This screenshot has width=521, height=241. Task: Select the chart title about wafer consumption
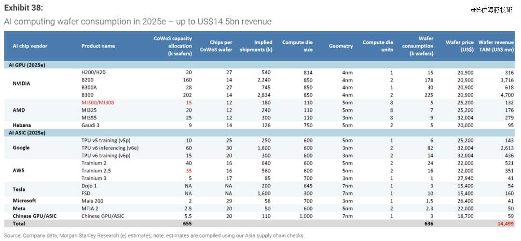(137, 22)
